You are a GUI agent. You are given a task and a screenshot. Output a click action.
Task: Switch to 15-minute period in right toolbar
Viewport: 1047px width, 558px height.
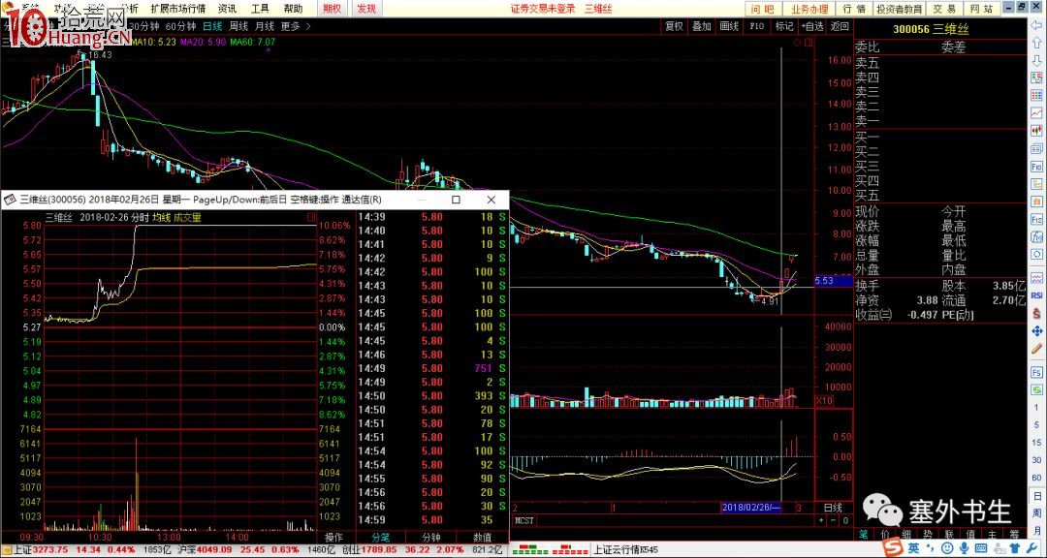click(1037, 441)
